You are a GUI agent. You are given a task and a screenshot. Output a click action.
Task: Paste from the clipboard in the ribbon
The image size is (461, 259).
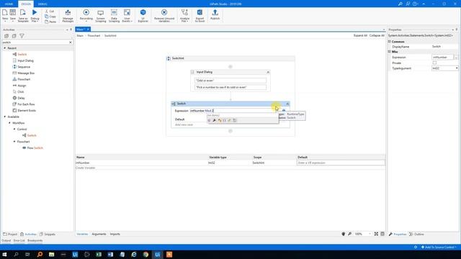coord(50,22)
